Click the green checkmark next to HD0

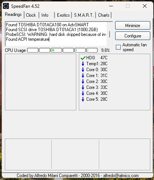point(83,58)
